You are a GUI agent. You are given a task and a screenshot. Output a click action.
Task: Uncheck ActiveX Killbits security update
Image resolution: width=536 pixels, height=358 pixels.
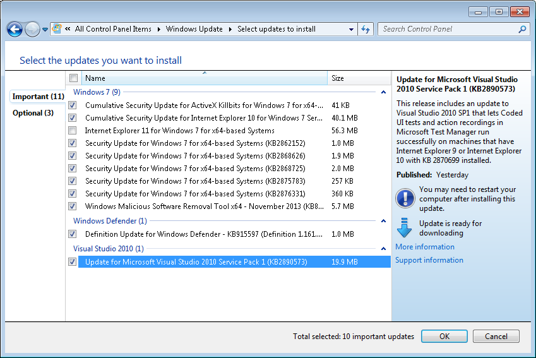tap(73, 105)
